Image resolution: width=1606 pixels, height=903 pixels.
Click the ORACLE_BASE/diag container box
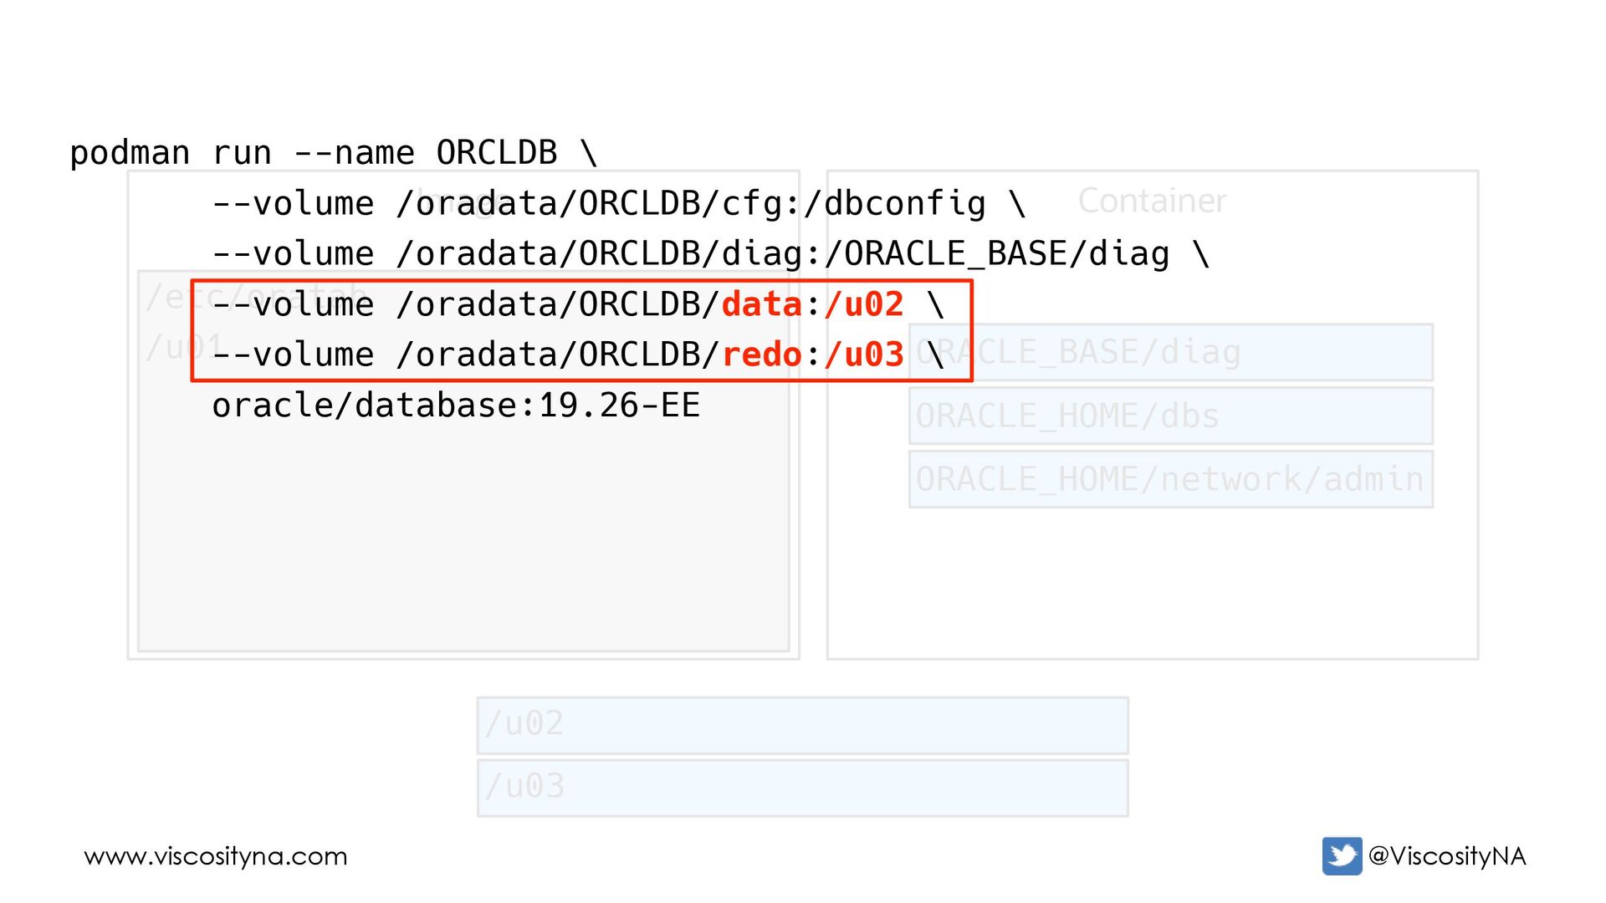1170,352
